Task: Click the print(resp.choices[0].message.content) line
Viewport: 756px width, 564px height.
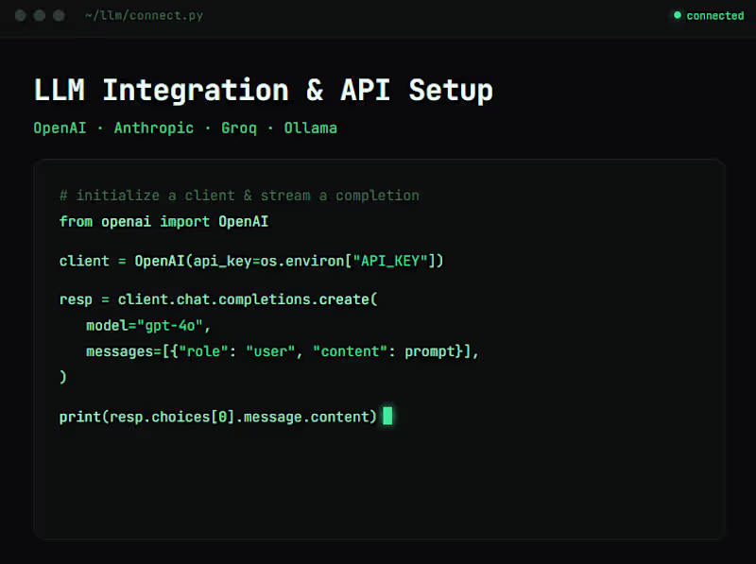Action: pyautogui.click(x=218, y=417)
